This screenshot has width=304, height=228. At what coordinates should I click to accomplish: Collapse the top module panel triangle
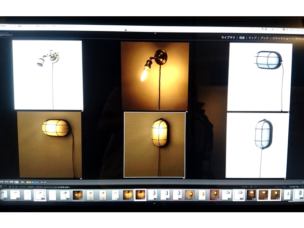pyautogui.click(x=155, y=33)
